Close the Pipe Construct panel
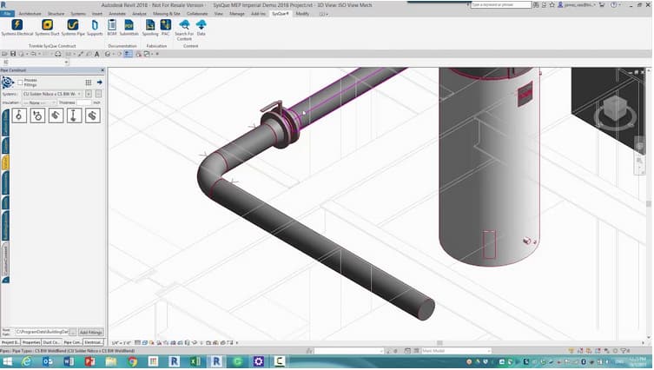 [x=102, y=70]
